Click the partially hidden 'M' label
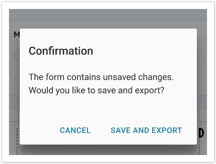Screen dimensions: 216x164 [x=17, y=35]
